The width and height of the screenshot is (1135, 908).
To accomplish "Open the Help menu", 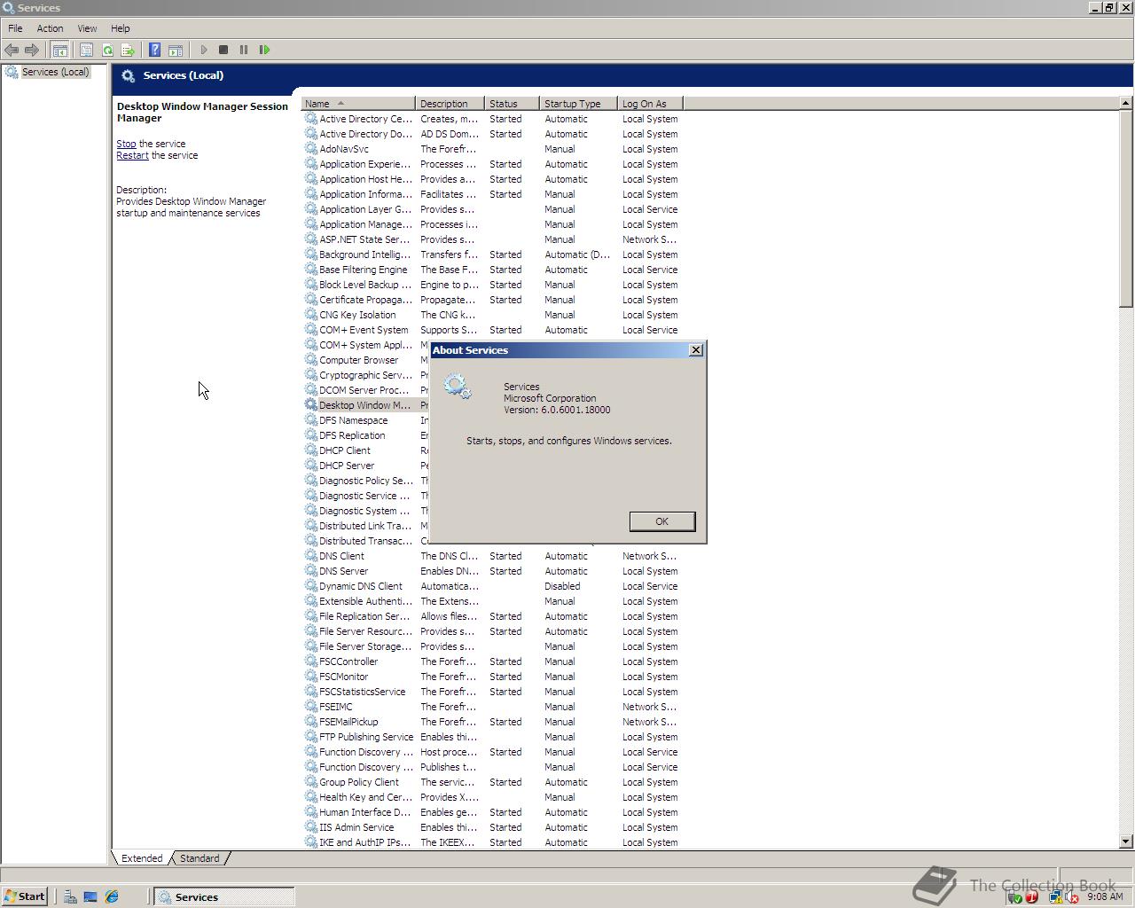I will (x=120, y=28).
